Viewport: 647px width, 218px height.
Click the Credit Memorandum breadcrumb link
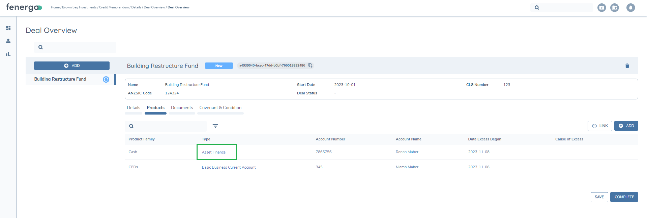point(114,7)
